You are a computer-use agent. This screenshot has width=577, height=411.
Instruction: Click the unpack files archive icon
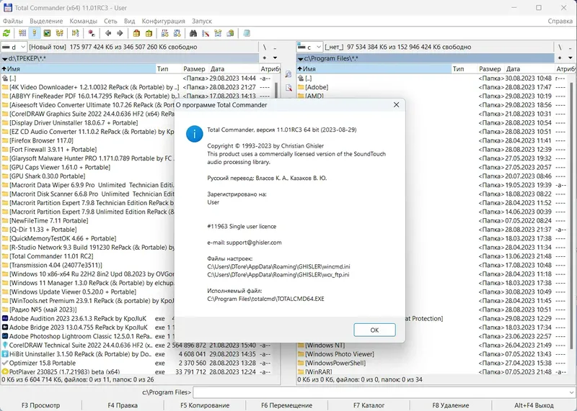149,33
